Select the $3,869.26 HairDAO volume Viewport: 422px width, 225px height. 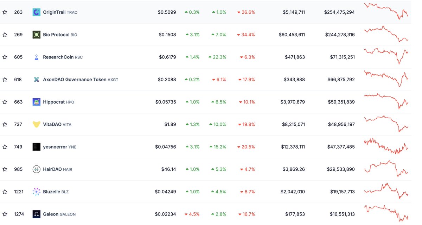[294, 169]
